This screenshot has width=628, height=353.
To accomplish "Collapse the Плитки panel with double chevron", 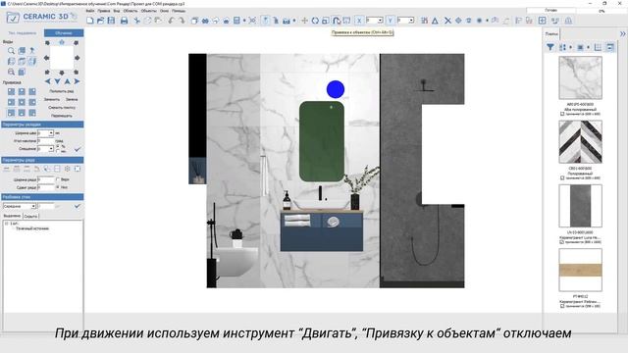I will [x=622, y=34].
